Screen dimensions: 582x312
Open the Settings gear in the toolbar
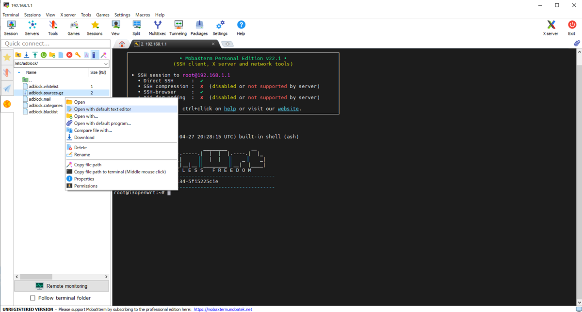coord(220,28)
